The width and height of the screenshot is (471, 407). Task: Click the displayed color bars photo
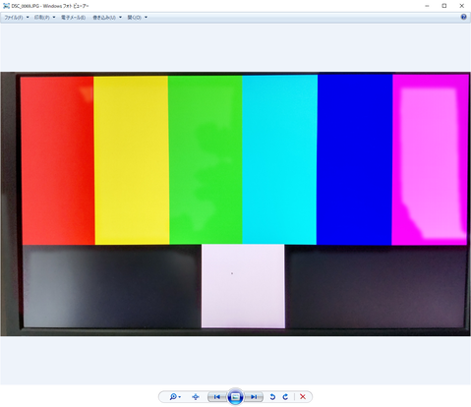pos(235,203)
